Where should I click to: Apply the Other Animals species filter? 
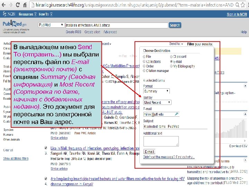tap(11, 140)
